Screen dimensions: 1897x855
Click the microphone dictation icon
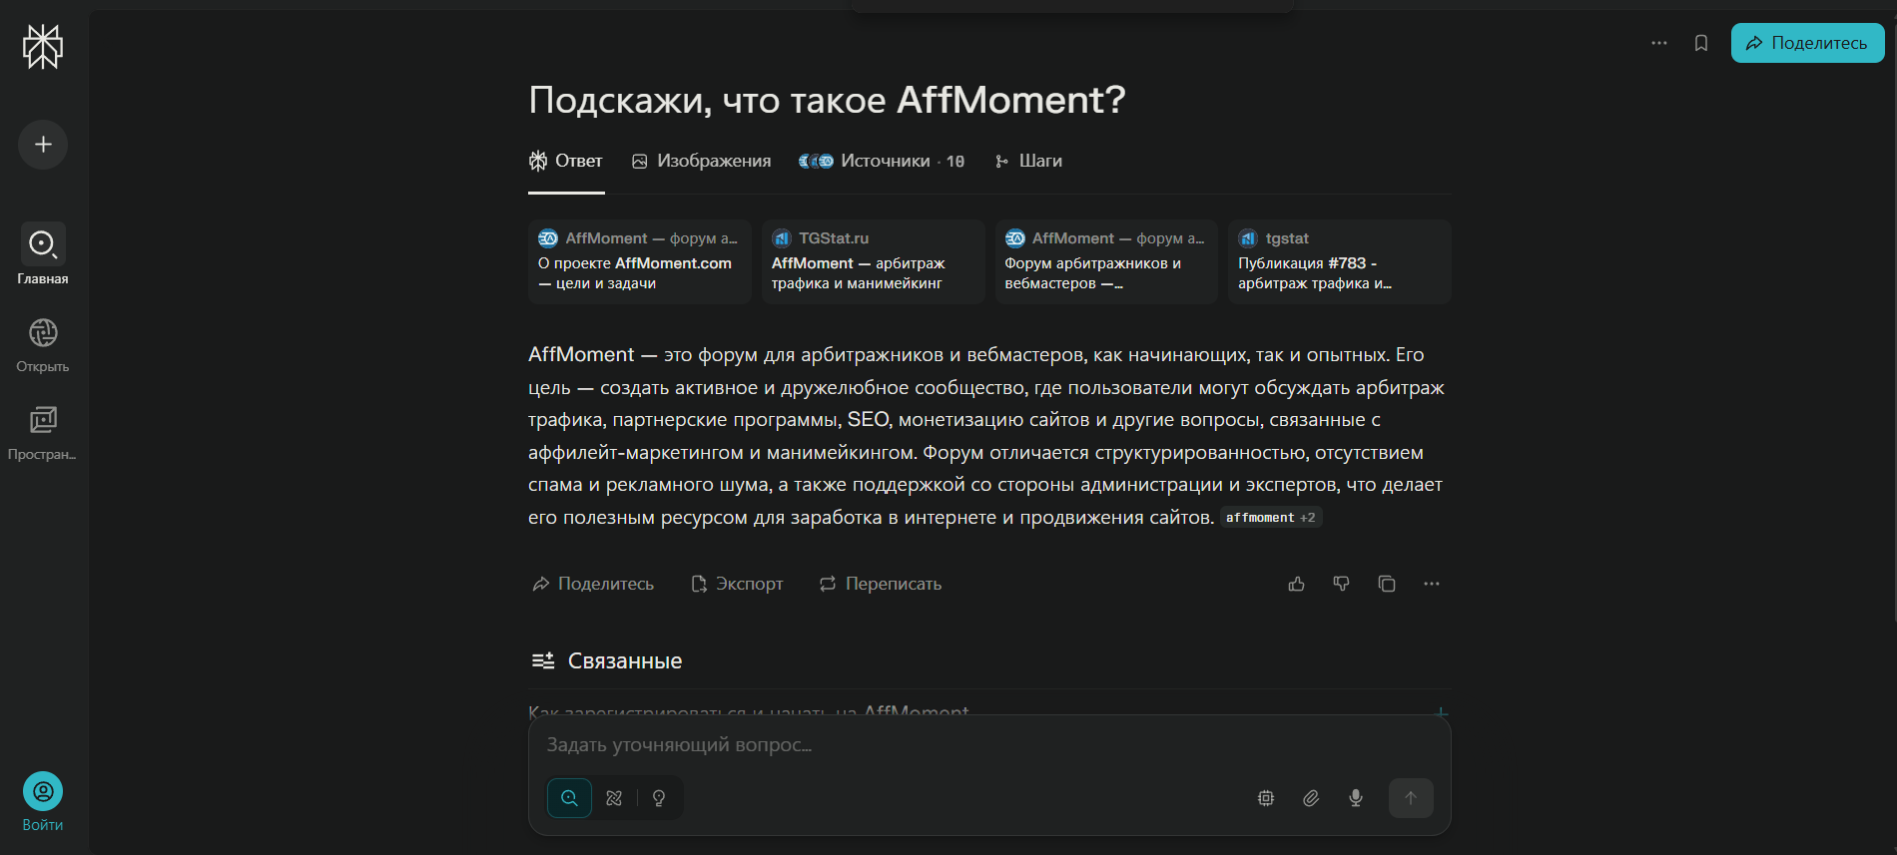click(x=1356, y=798)
